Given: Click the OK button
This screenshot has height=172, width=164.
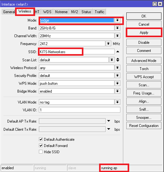Looking at the screenshot, I should point(144,16).
